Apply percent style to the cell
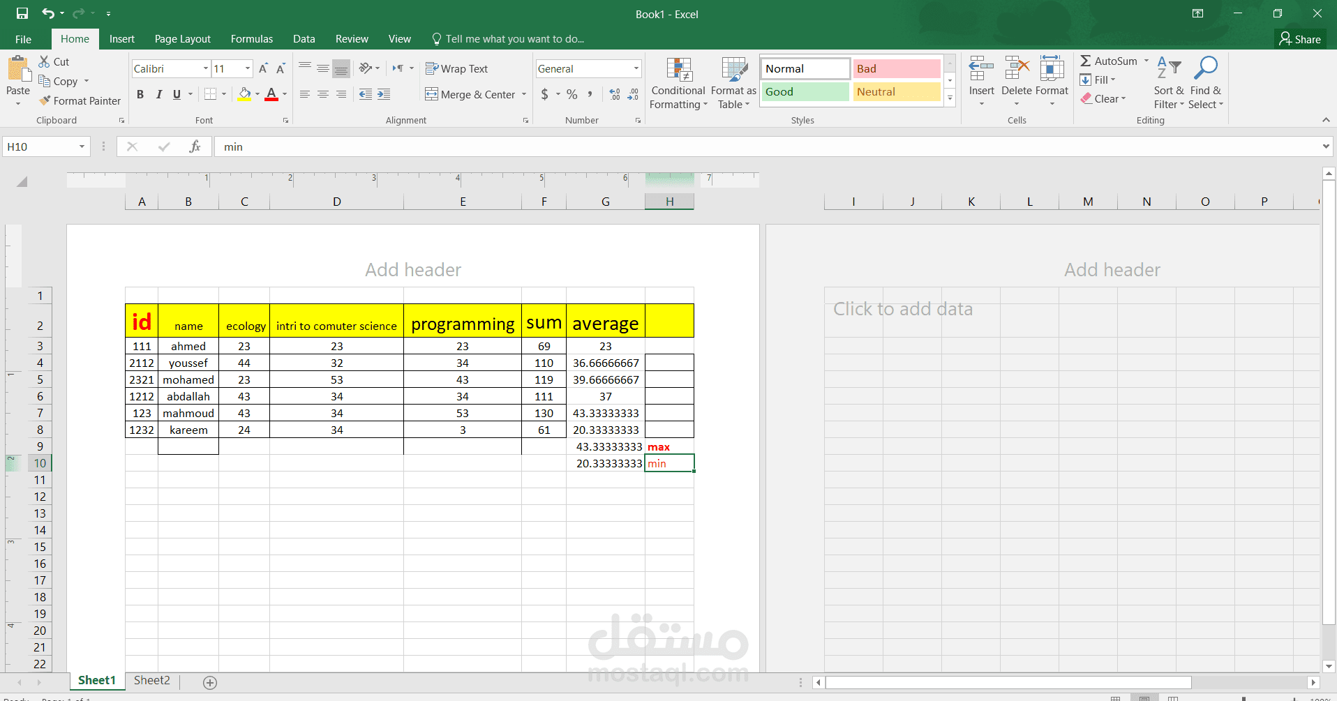Screen dimensions: 1337x701 click(572, 94)
